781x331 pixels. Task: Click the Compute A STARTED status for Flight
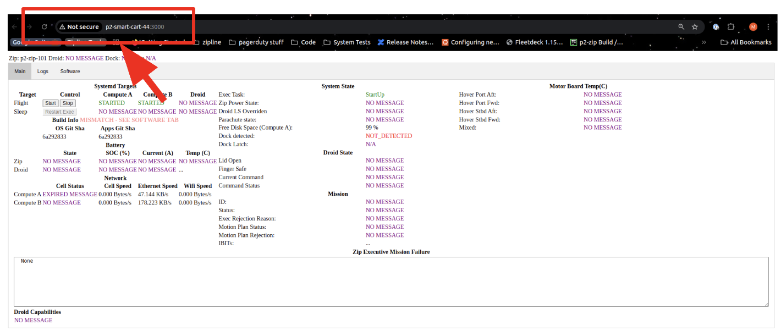[112, 103]
